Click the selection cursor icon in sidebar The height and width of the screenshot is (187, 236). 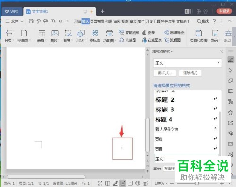230,71
